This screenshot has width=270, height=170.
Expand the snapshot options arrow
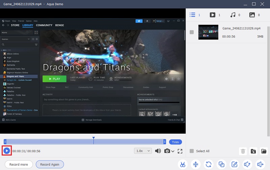point(173,151)
